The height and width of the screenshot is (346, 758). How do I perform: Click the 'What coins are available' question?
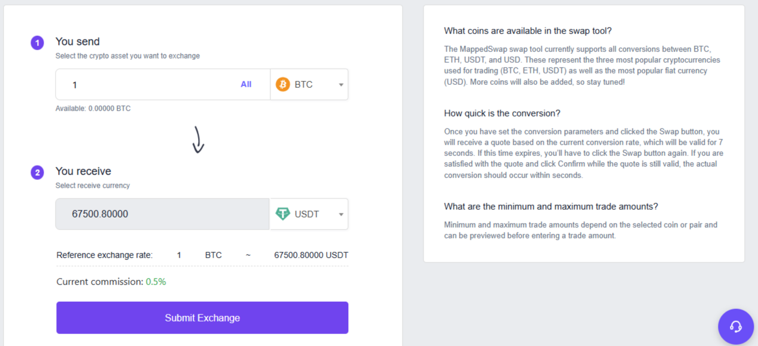[528, 31]
